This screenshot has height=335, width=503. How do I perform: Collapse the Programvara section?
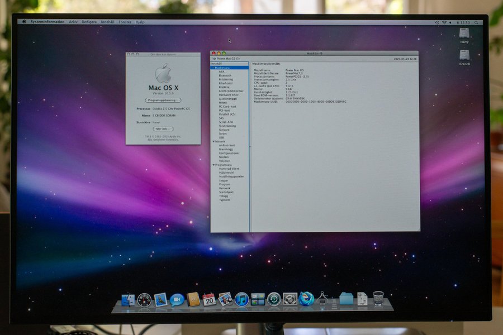pyautogui.click(x=213, y=165)
